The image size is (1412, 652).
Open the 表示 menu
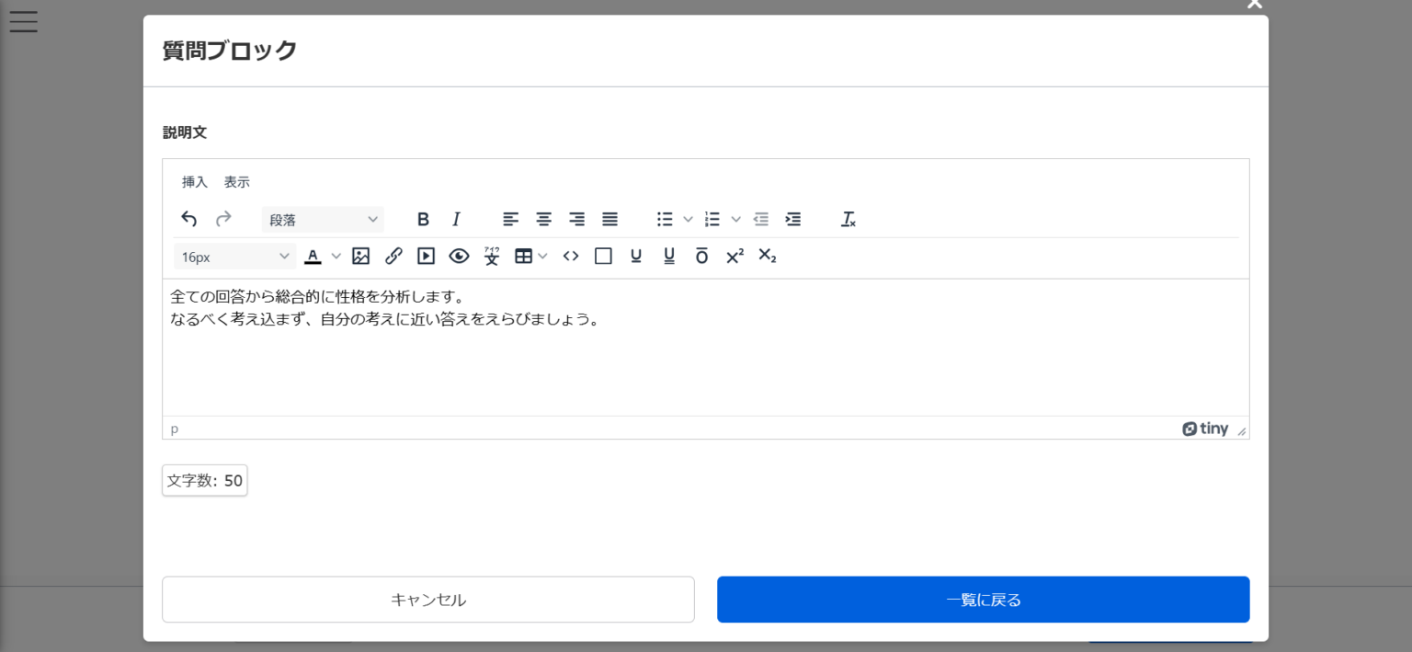click(x=237, y=182)
